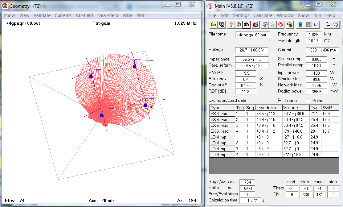This screenshot has height=207, width=343.
Task: Click the teal calculator toolbar icon
Action: [300, 25]
